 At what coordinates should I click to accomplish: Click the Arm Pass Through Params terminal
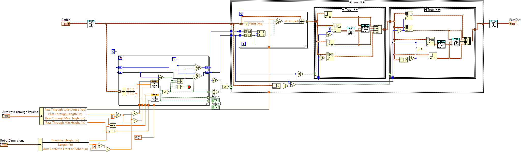pyautogui.click(x=6, y=116)
